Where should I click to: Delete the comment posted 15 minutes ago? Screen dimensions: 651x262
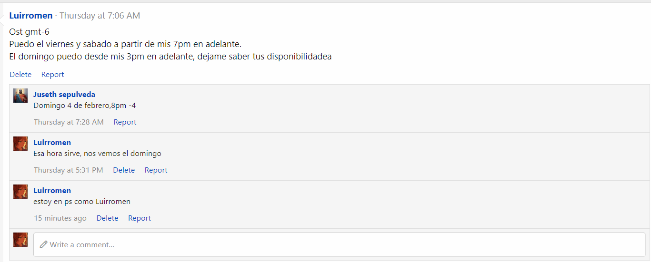pyautogui.click(x=107, y=218)
